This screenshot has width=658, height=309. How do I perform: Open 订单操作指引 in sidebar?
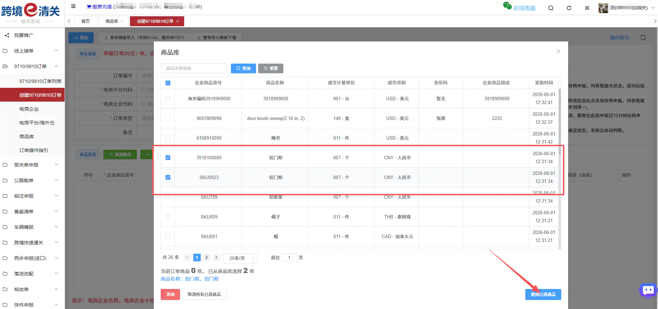tap(34, 150)
